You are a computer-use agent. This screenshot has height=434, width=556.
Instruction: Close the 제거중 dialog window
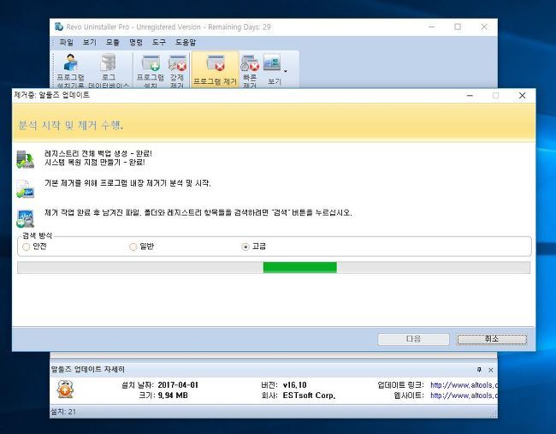pyautogui.click(x=522, y=96)
